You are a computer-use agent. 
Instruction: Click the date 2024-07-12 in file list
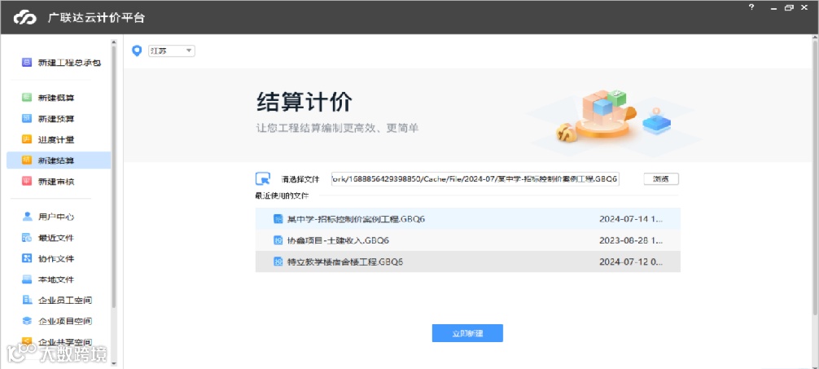(631, 261)
